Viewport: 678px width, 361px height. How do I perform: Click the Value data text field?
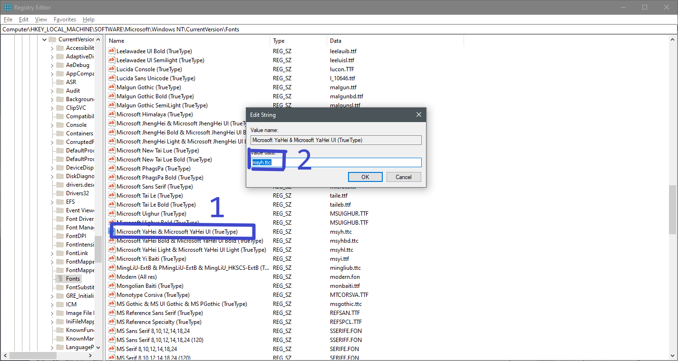tap(336, 162)
